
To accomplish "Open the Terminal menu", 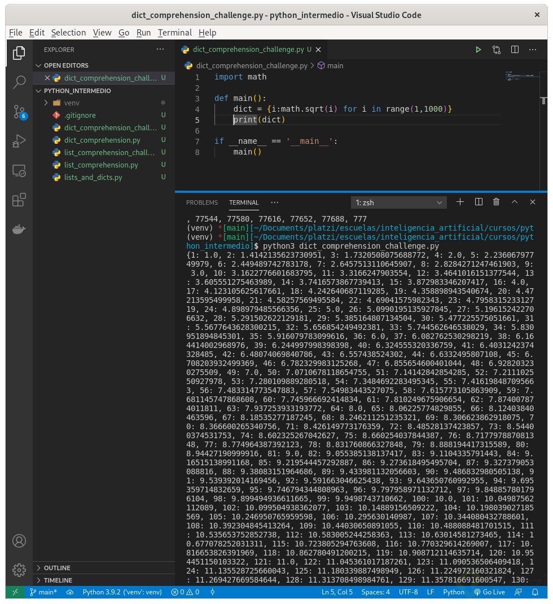I will 175,32.
